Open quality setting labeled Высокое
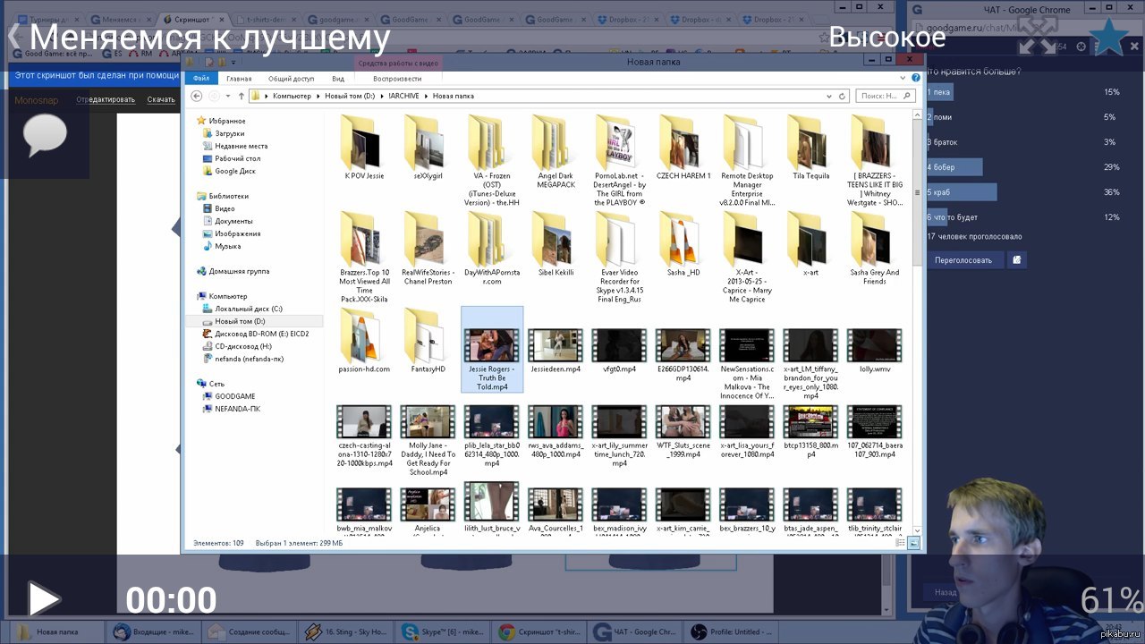The width and height of the screenshot is (1145, 644). (x=886, y=37)
